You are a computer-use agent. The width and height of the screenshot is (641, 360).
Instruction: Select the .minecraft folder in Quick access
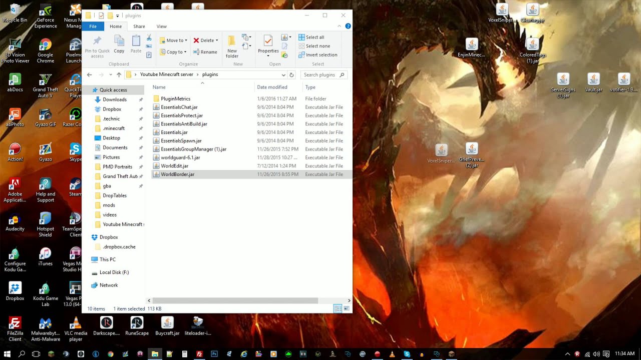point(113,128)
